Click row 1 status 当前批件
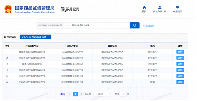 point(153,52)
